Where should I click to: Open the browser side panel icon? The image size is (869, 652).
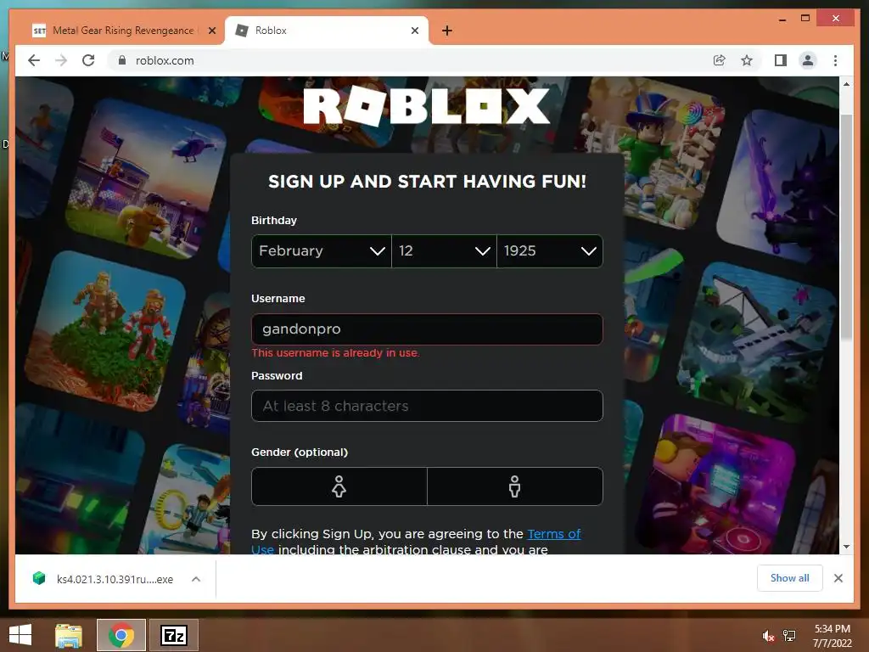[781, 60]
